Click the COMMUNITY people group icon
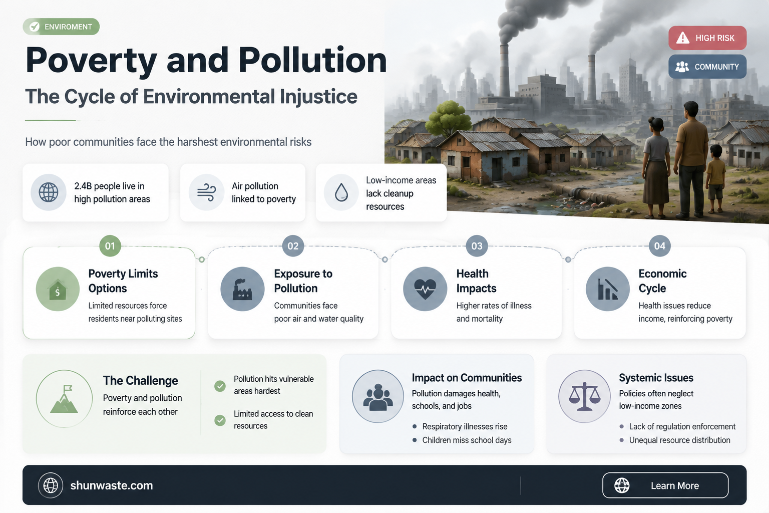Viewport: 769px width, 513px height. point(682,67)
